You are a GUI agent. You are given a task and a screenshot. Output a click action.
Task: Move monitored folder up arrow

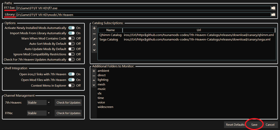pos(94,80)
